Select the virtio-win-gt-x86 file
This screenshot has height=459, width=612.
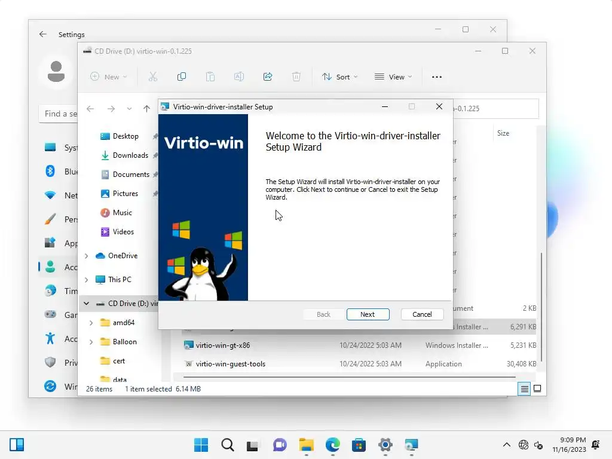222,345
